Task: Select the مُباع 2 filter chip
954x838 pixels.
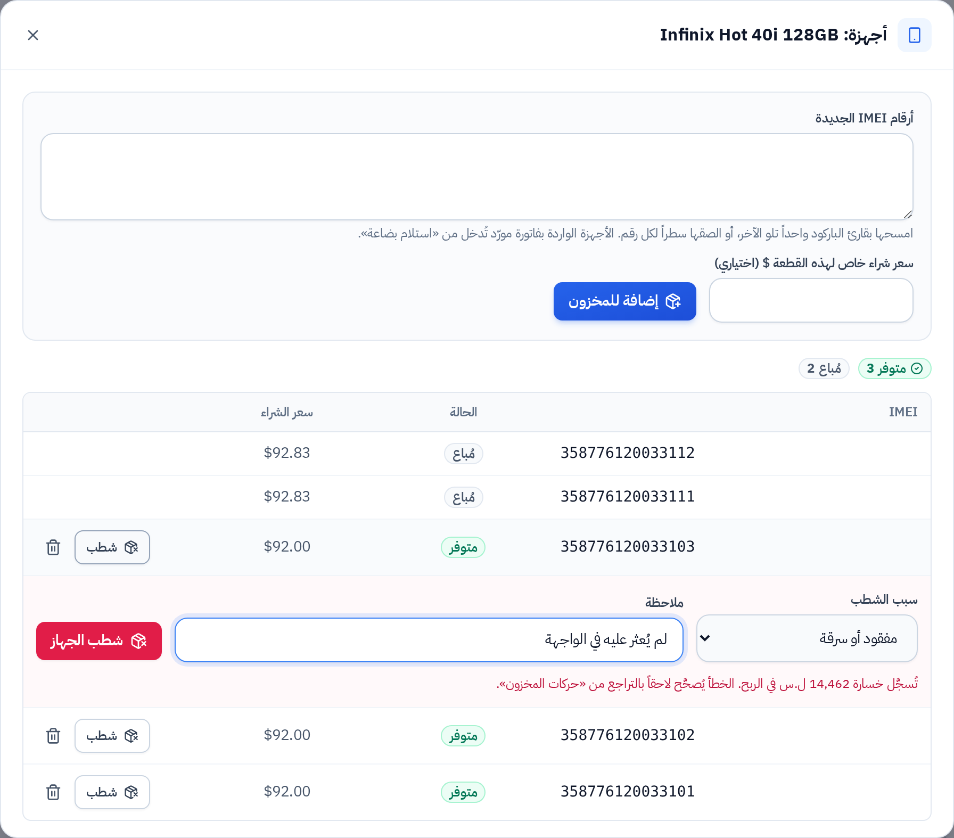Action: [824, 368]
